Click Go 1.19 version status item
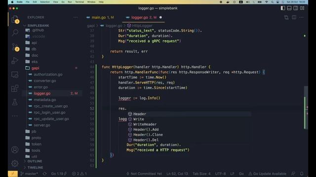This screenshot has width=316, height=177. 59,174
